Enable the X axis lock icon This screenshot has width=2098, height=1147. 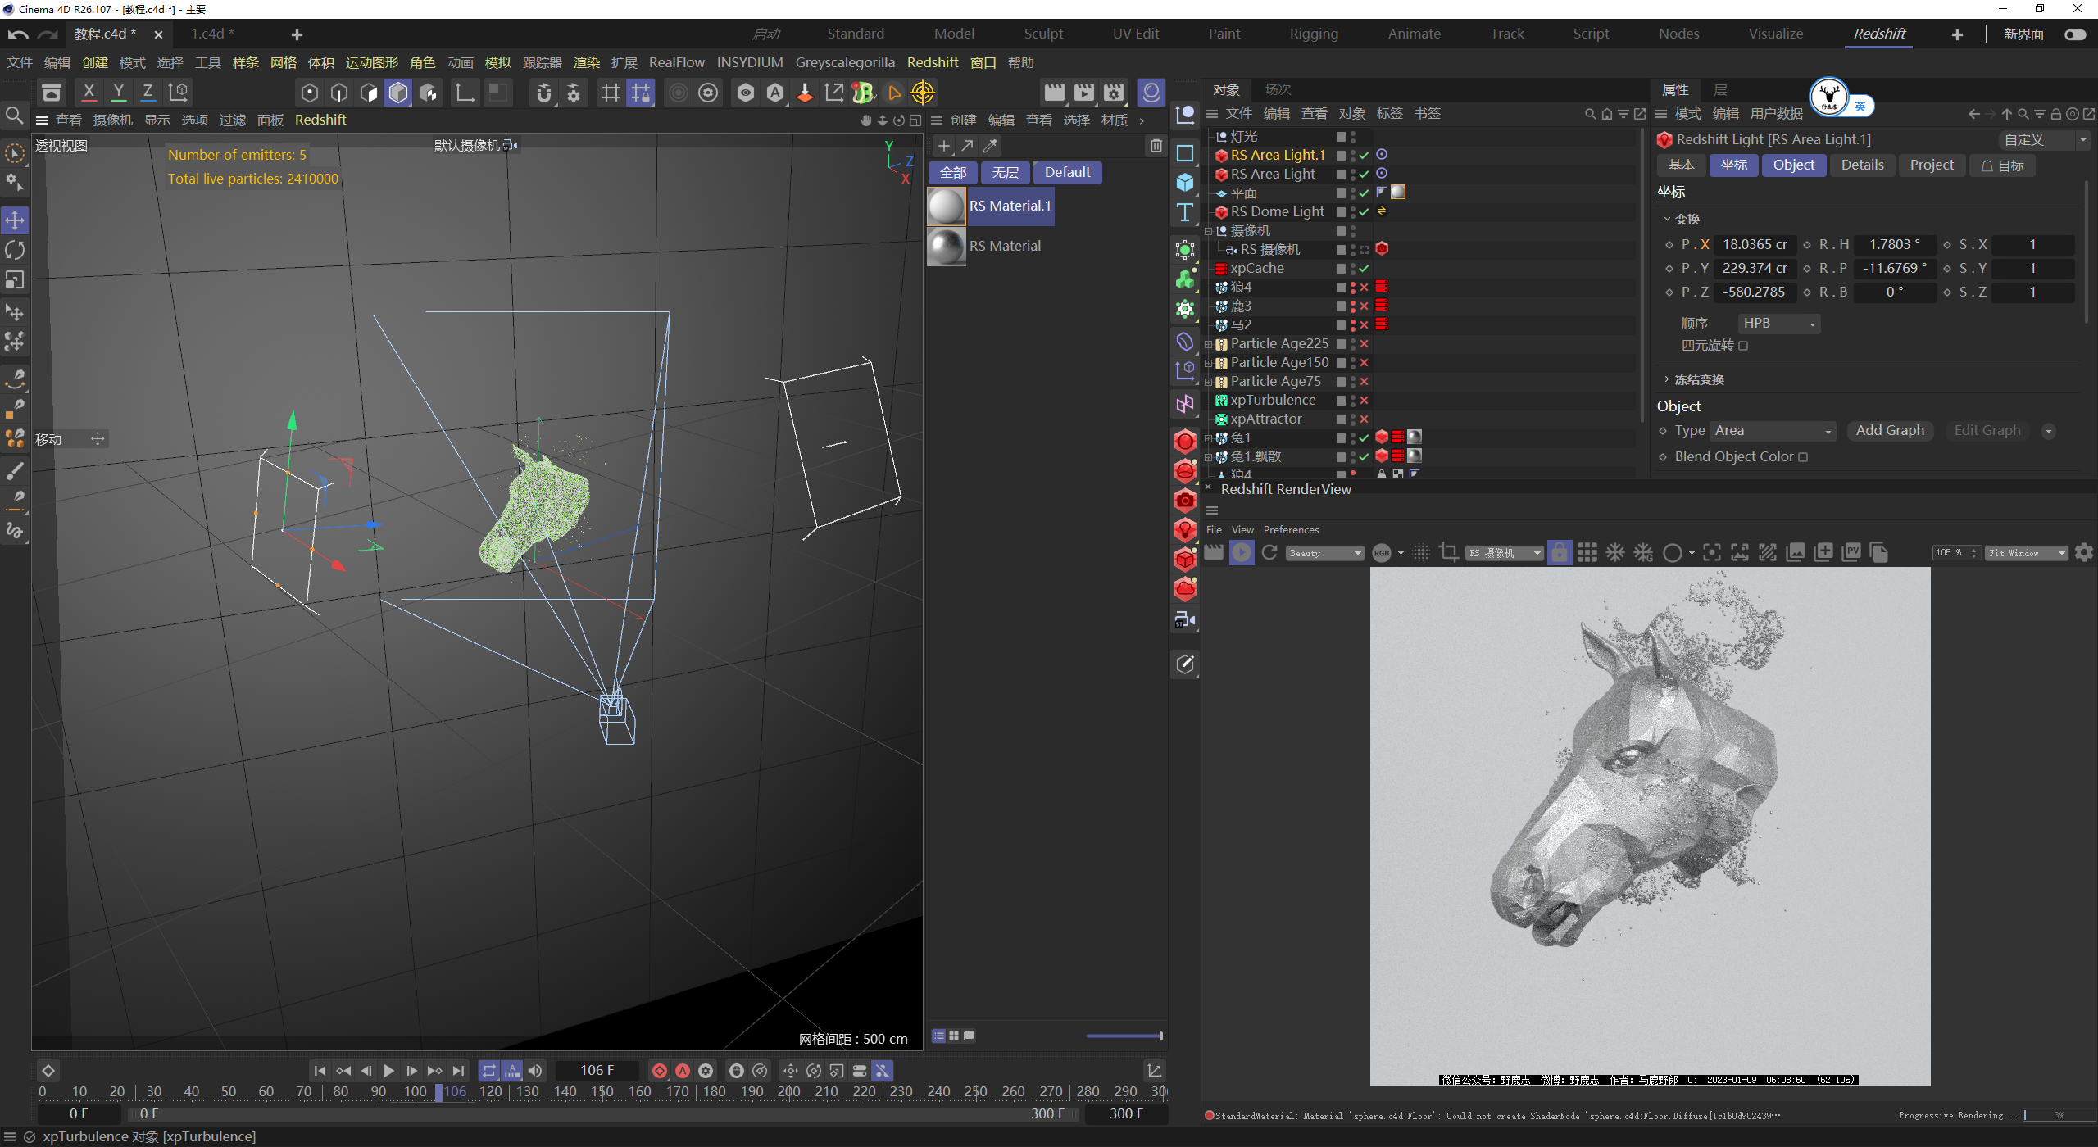[x=89, y=92]
